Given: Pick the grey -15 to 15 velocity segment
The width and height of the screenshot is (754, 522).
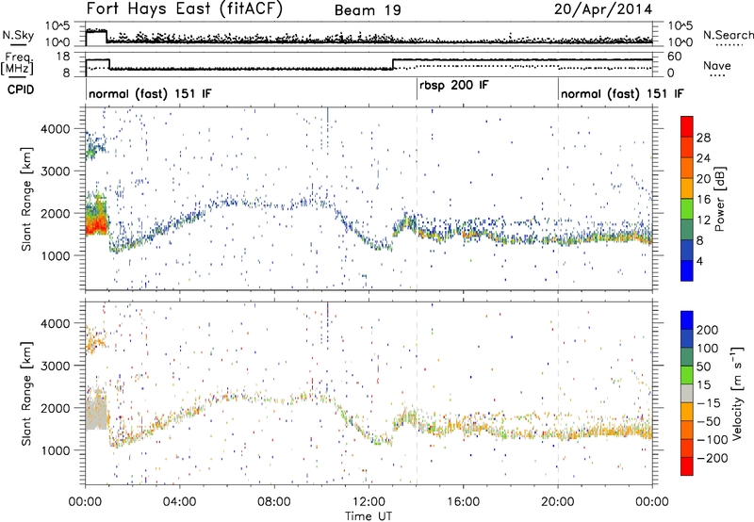Looking at the screenshot, I should (687, 393).
